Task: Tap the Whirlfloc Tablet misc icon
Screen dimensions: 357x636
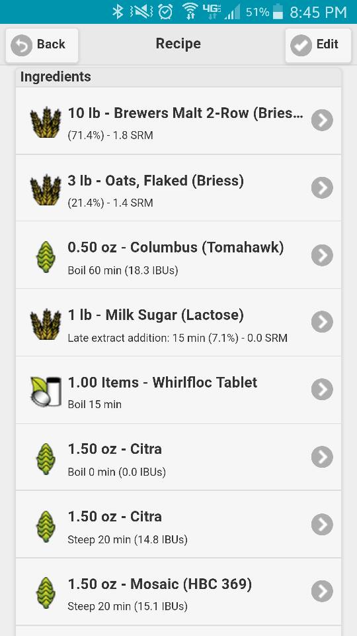Action: [x=46, y=391]
